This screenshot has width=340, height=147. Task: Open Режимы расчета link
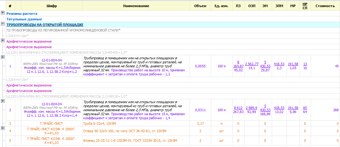pyautogui.click(x=22, y=14)
